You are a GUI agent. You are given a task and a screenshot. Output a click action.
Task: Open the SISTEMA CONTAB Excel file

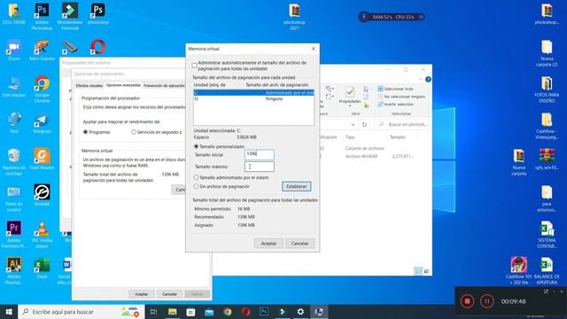pos(547,234)
